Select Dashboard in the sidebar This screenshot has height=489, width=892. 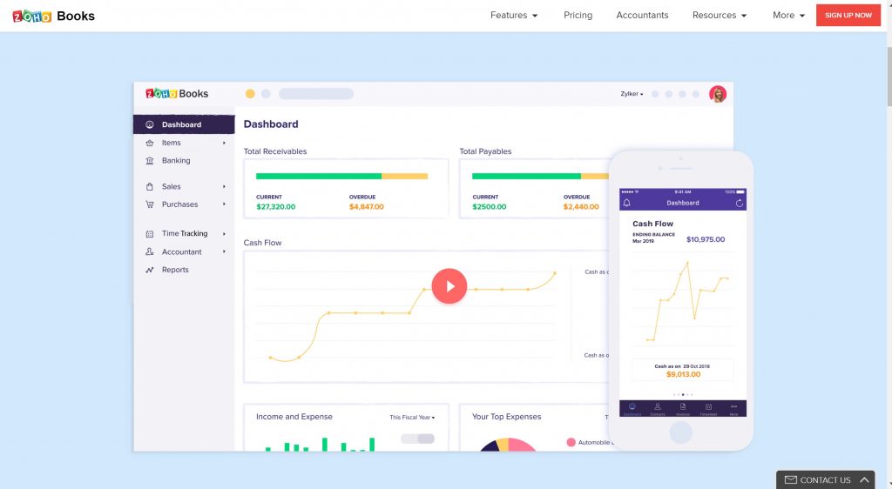[184, 124]
